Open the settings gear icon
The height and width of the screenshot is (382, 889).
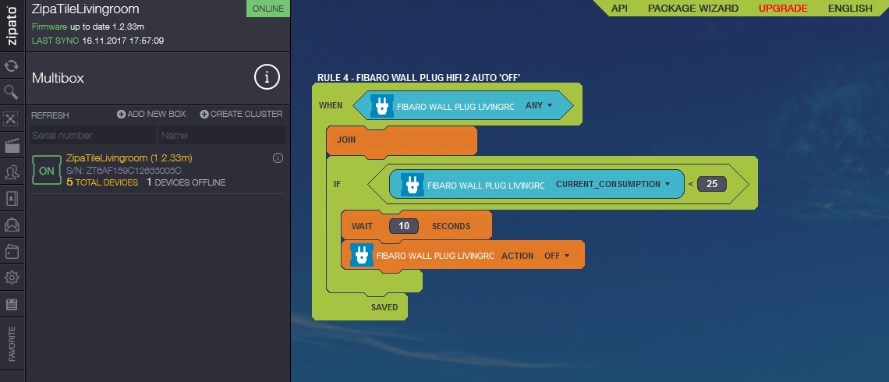[12, 278]
